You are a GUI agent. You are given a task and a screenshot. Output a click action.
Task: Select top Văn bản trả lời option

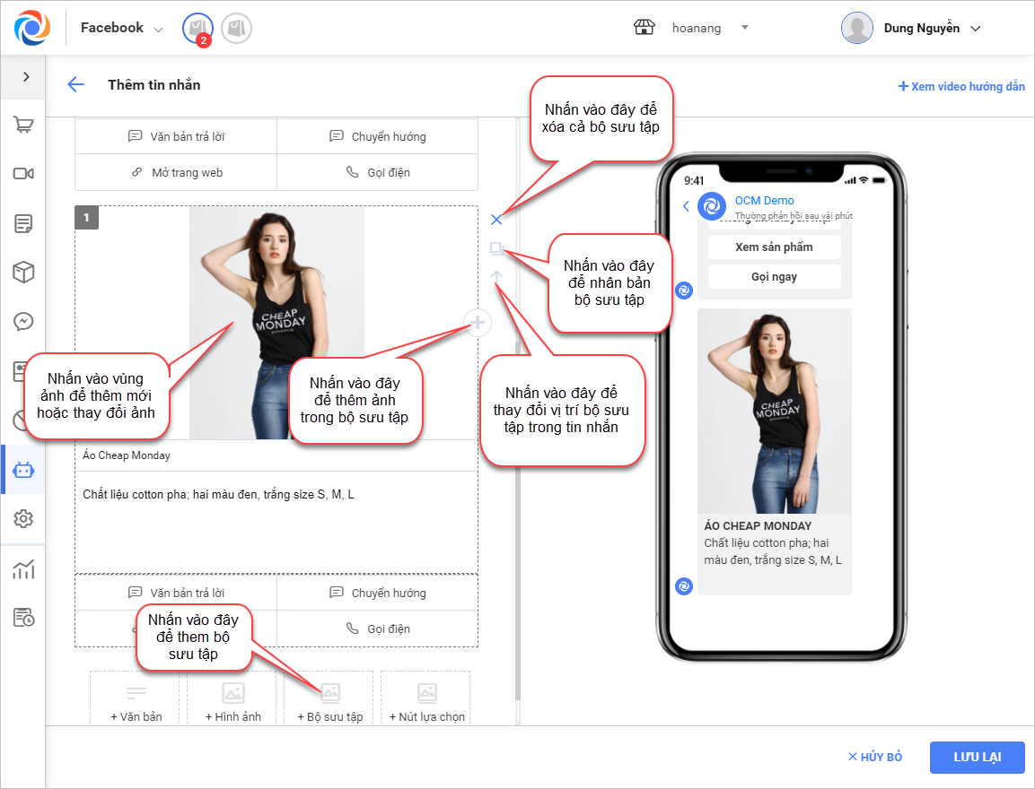176,136
